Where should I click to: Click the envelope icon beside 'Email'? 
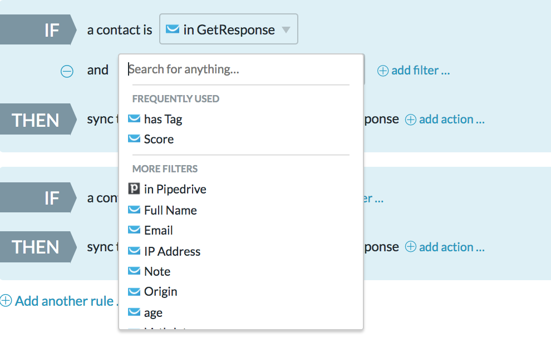[134, 230]
